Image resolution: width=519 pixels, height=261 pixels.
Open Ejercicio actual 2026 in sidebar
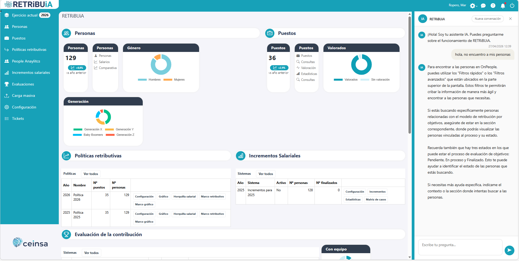29,15
